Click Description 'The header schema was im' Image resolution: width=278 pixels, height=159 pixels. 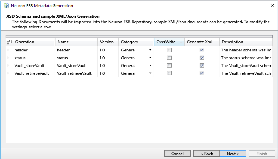point(246,50)
